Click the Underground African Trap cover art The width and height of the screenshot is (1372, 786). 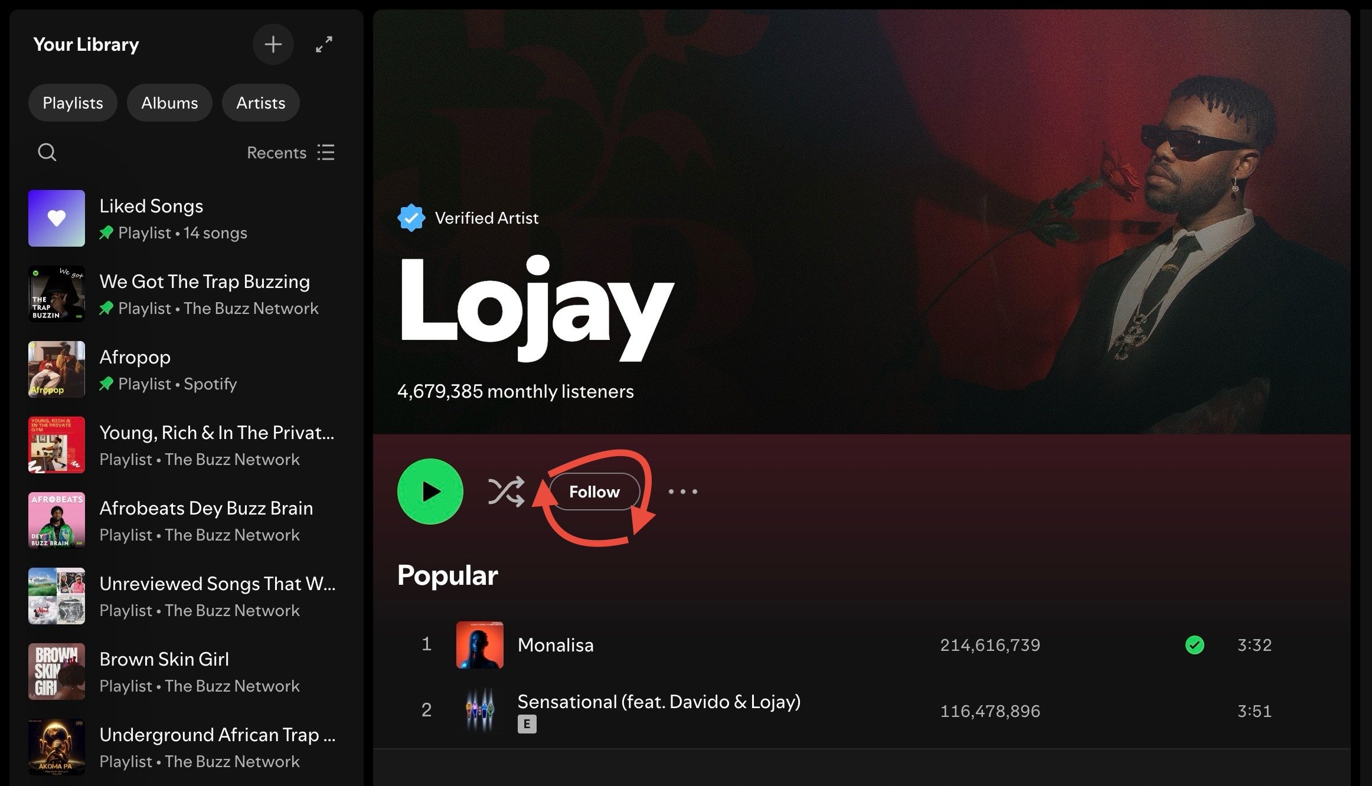57,747
